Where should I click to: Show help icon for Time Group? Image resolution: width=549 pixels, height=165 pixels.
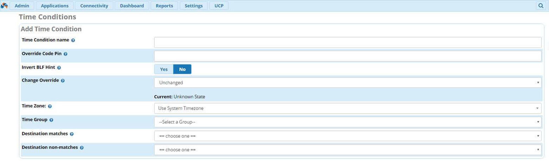coord(51,120)
